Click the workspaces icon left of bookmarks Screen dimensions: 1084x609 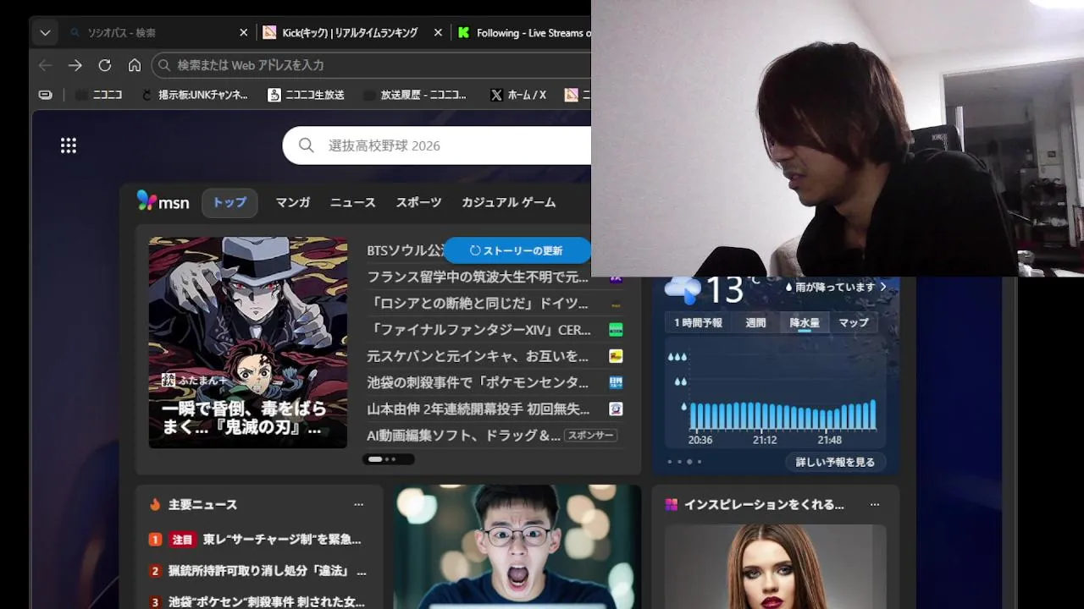46,95
